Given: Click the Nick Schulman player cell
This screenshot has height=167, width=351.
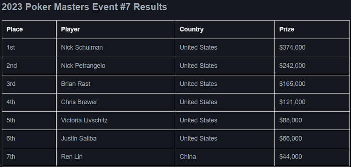Looking at the screenshot, I should 115,48.
